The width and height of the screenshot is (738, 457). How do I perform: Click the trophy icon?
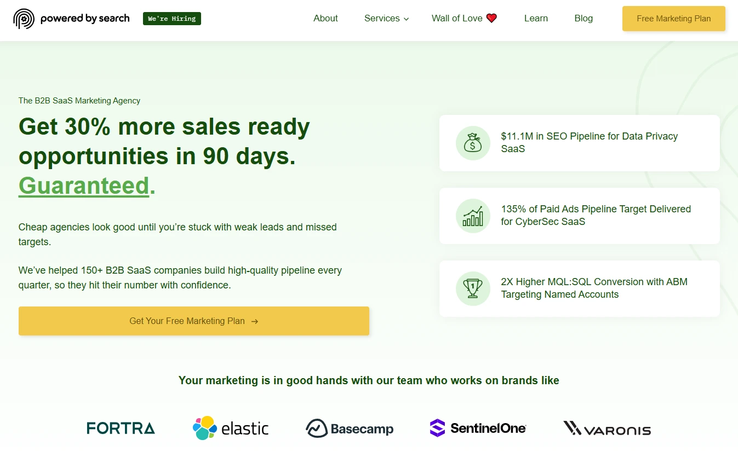[x=472, y=288]
